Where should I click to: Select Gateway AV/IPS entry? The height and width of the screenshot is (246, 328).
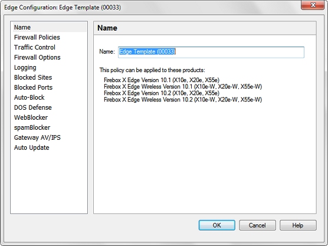(37, 137)
